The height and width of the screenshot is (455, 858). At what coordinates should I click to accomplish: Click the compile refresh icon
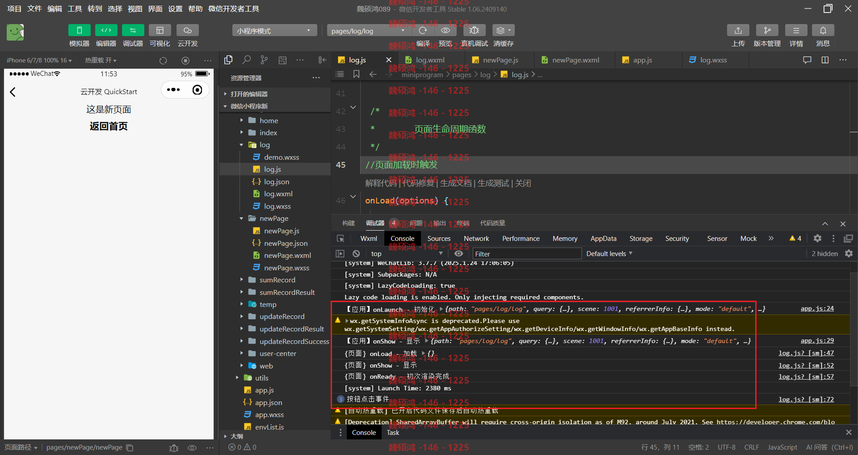(423, 30)
